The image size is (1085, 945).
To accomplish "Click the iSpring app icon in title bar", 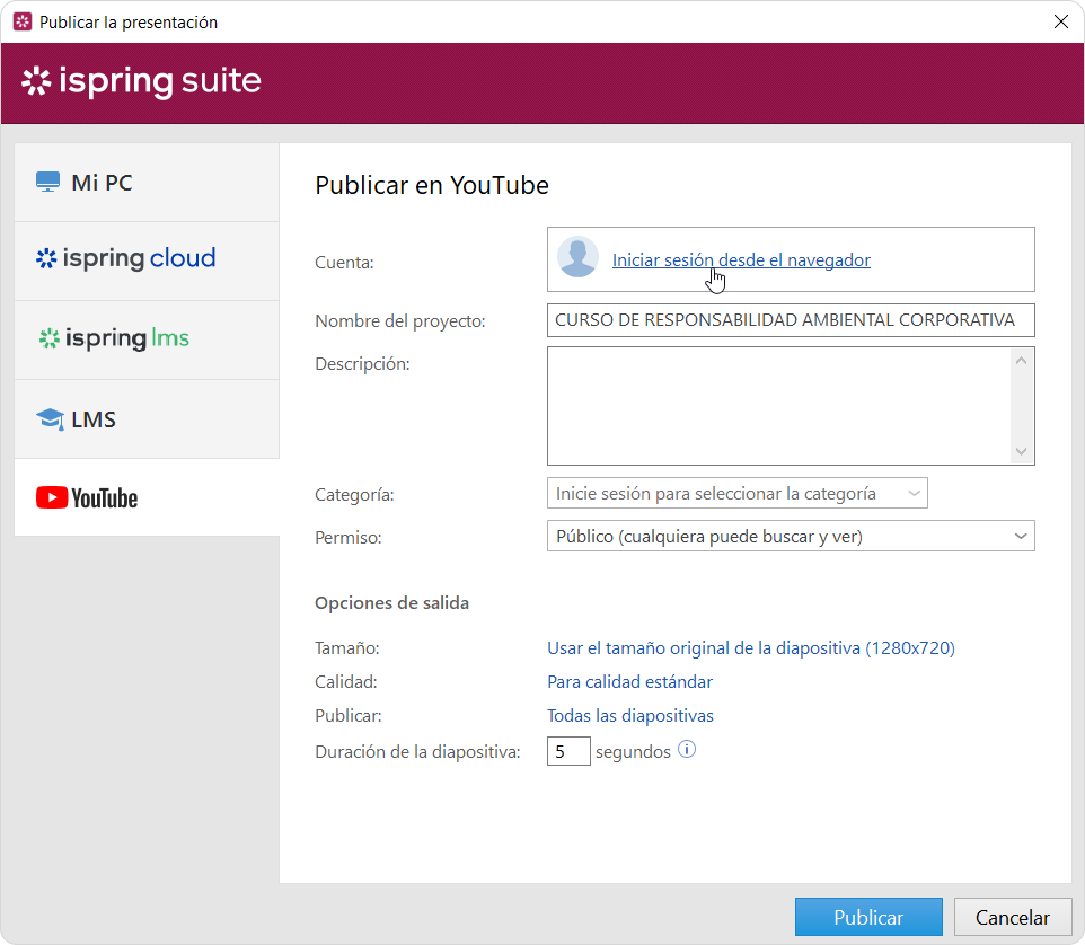I will click(23, 22).
